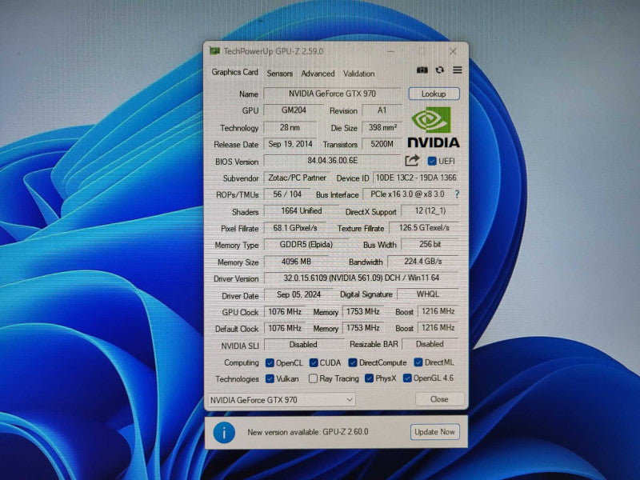Click the New version available GPU-Z 2.60.0 text
The image size is (640, 480).
point(308,432)
